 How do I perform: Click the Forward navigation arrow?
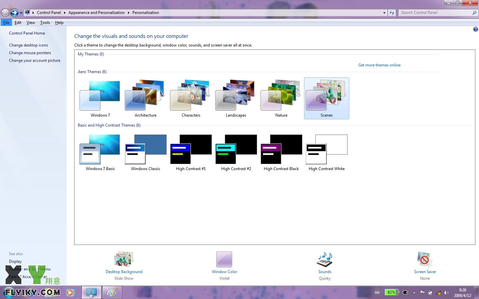[x=14, y=13]
